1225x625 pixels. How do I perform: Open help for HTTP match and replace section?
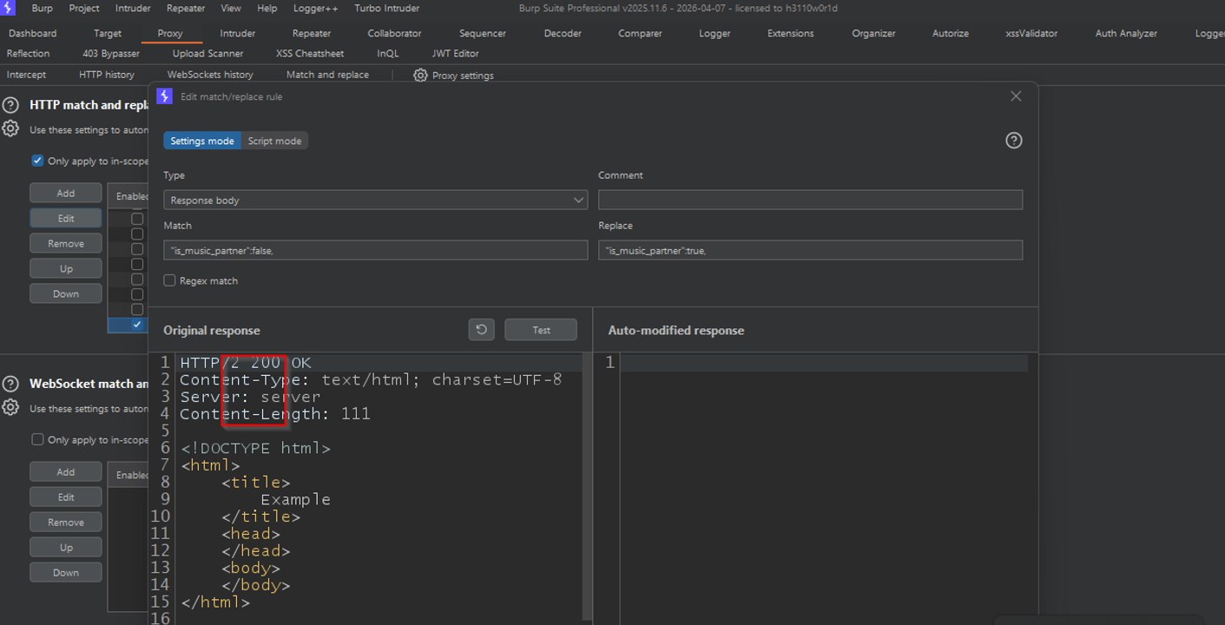pos(10,105)
